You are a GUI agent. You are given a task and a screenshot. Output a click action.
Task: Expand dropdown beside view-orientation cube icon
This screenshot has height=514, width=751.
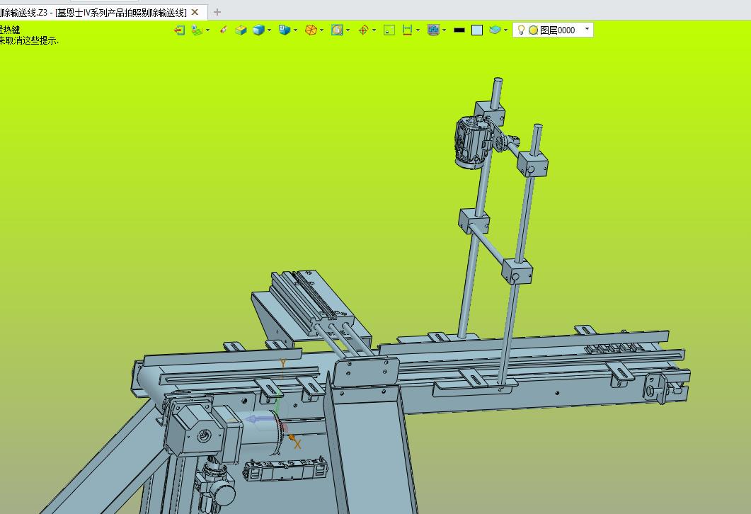click(295, 30)
